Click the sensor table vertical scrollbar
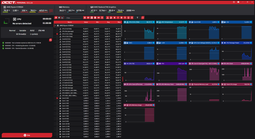 tap(122, 31)
